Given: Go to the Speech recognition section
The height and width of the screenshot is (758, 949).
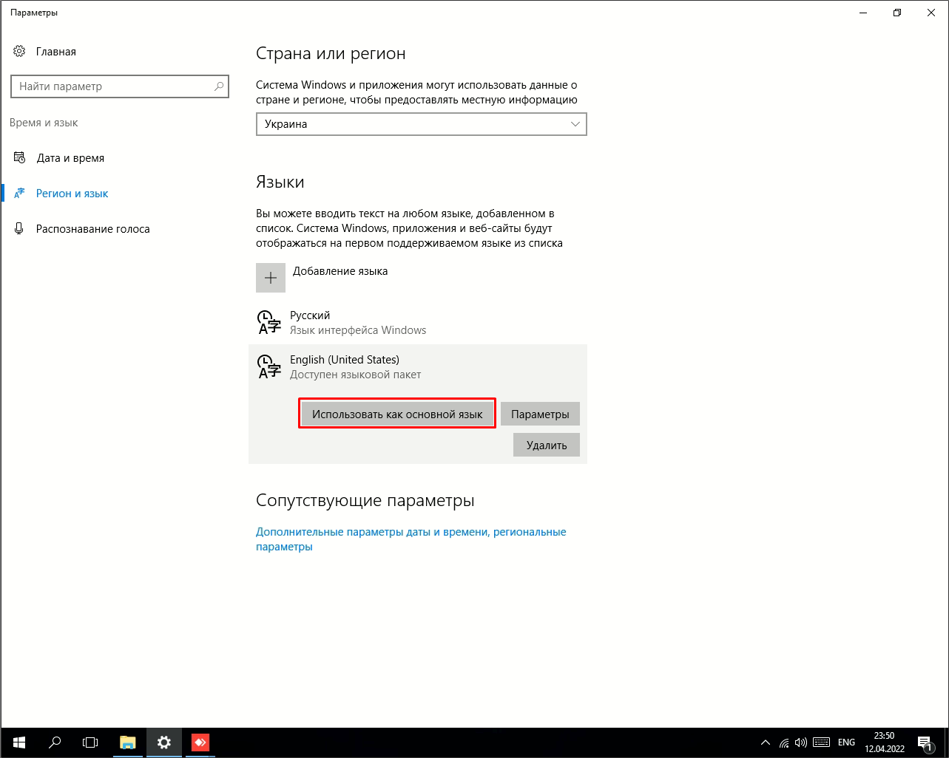Looking at the screenshot, I should [x=92, y=229].
